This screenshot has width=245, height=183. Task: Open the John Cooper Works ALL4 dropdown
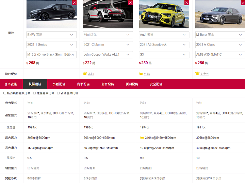[108, 55]
